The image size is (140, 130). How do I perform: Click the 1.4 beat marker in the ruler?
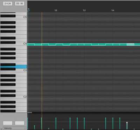pos(113,10)
